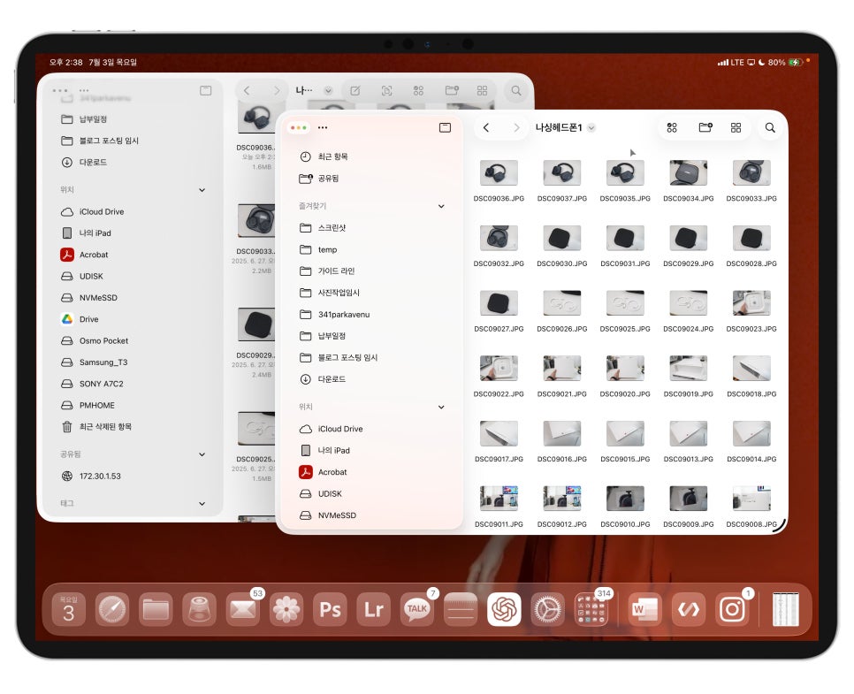This screenshot has height=694, width=854.
Task: Select the DSC09030.JPG thumbnail
Action: click(562, 238)
